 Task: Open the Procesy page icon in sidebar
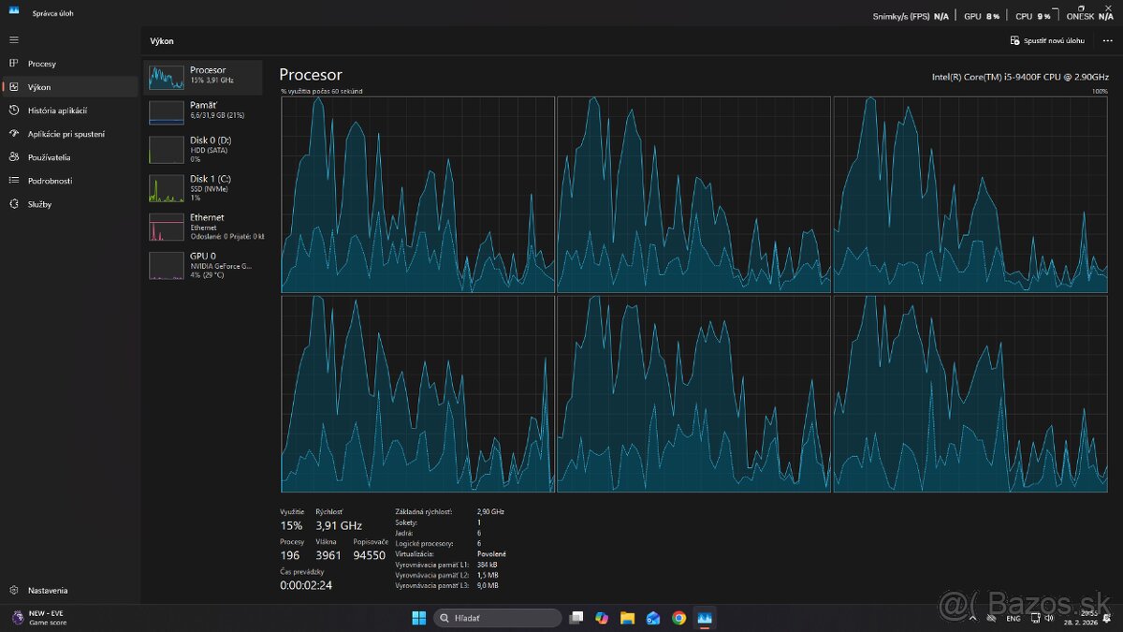[14, 64]
